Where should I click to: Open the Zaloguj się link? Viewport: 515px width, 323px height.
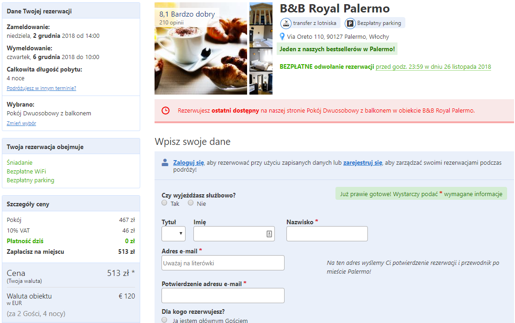point(188,162)
